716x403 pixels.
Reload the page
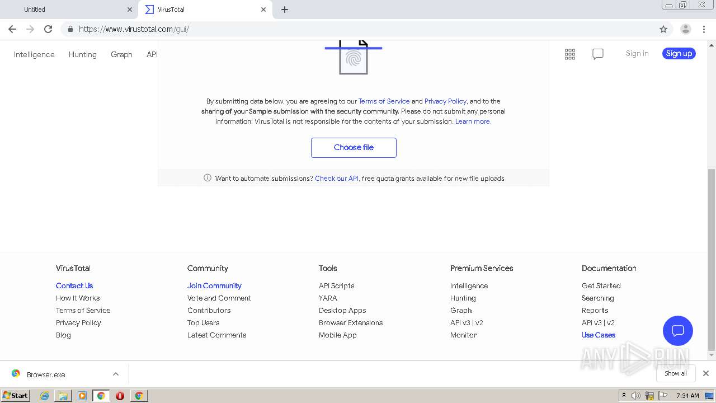click(x=48, y=29)
